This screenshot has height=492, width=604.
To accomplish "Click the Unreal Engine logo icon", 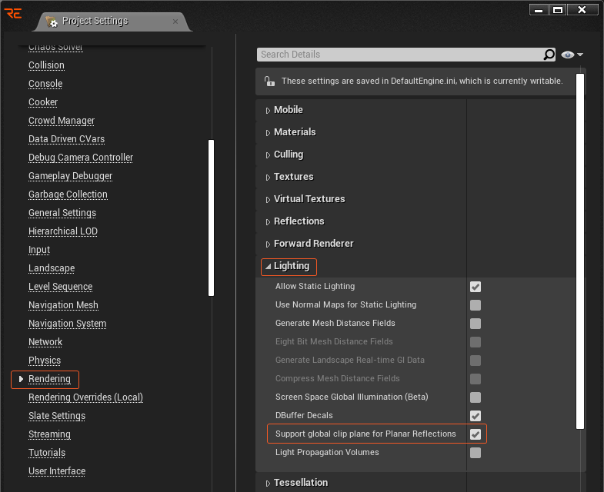I will [x=13, y=13].
